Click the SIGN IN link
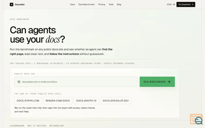 [x=171, y=4]
